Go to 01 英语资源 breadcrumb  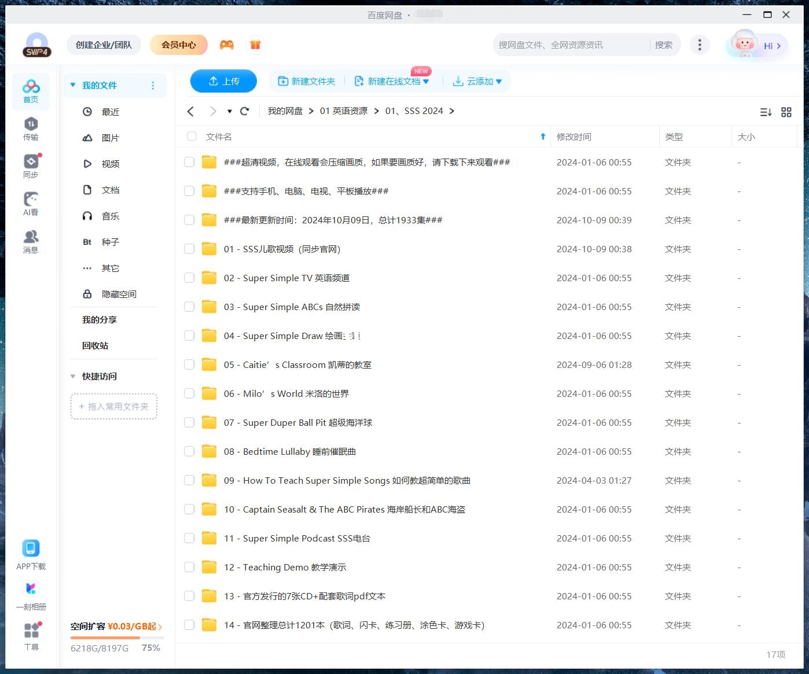[344, 111]
